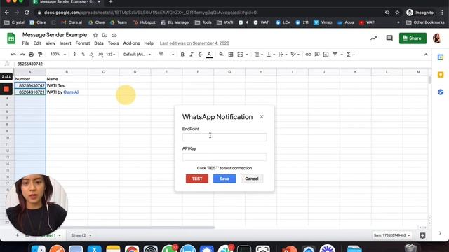Format as currency with dollar icon
Viewport: 449px width, 252px height.
coord(74,55)
